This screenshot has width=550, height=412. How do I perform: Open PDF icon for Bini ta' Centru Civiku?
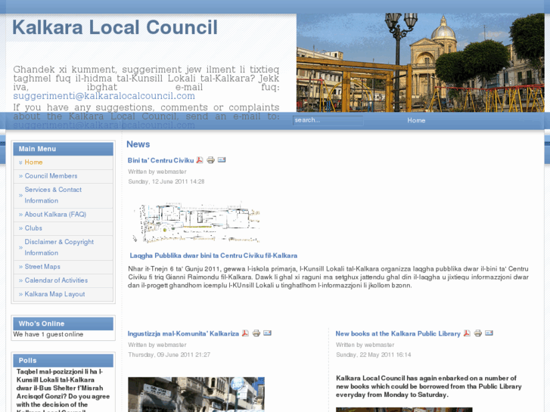click(200, 160)
